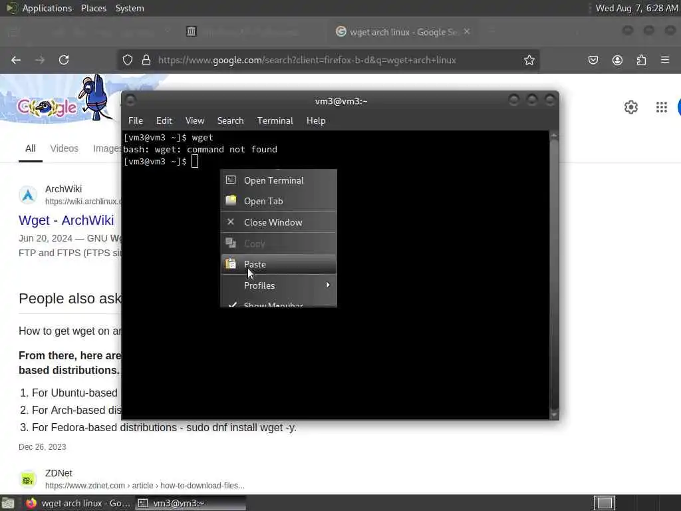Switch to vm3@vm3 terminal taskbar button
This screenshot has height=511, width=681.
click(x=190, y=503)
